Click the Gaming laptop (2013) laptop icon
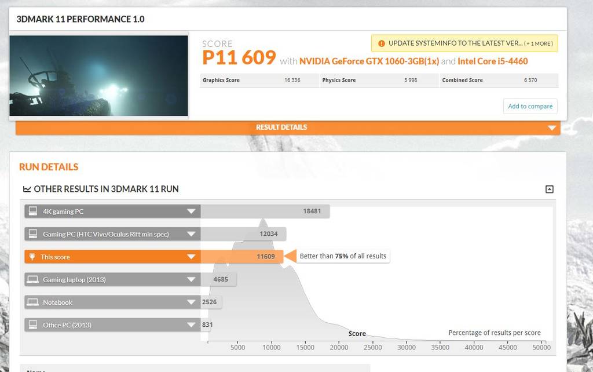Screen dimensions: 593x372 click(x=33, y=280)
